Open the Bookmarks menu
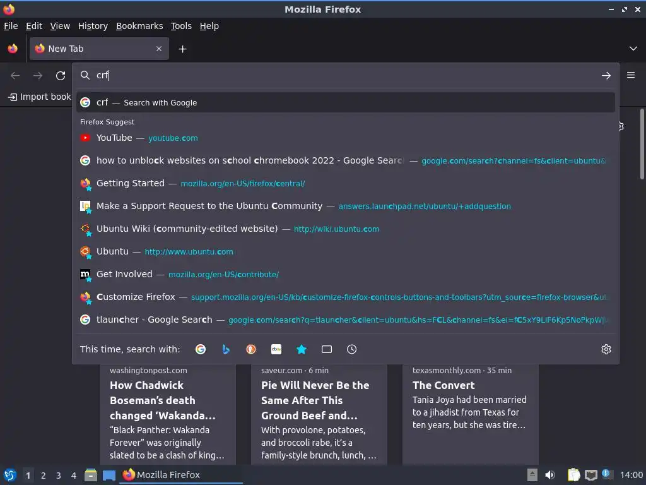 [139, 26]
